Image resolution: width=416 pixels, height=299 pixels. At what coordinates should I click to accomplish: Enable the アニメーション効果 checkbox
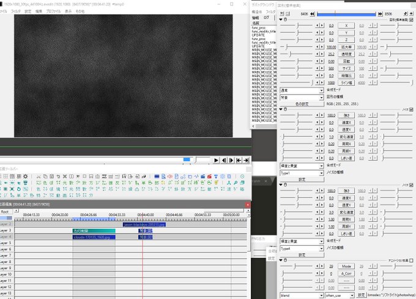411,260
